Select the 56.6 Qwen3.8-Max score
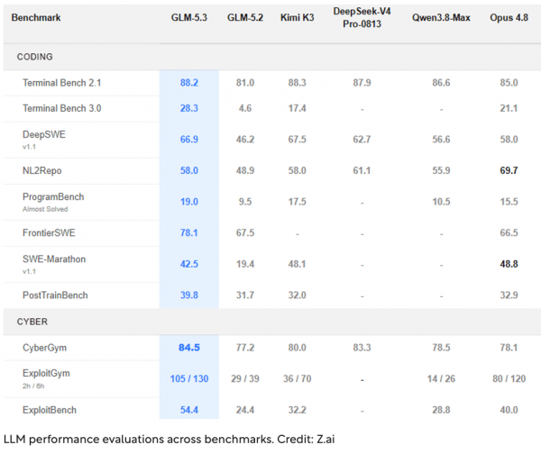This screenshot has height=454, width=541. click(441, 140)
